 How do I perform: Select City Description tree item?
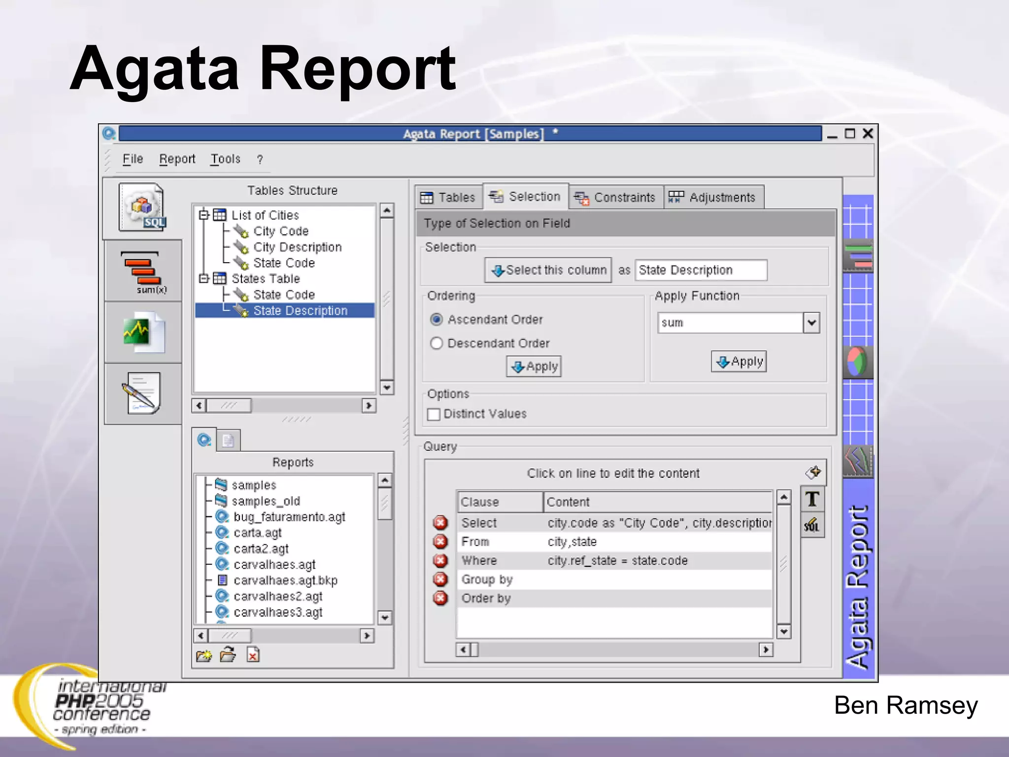tap(297, 247)
